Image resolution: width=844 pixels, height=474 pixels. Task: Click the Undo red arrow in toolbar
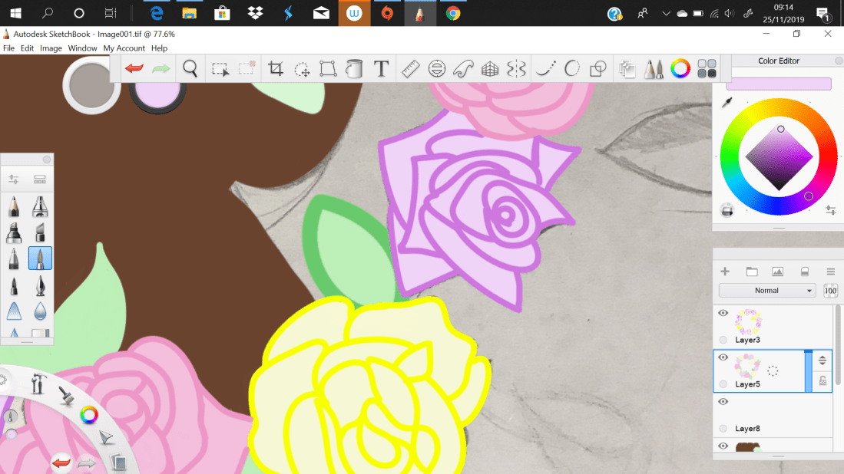[134, 69]
